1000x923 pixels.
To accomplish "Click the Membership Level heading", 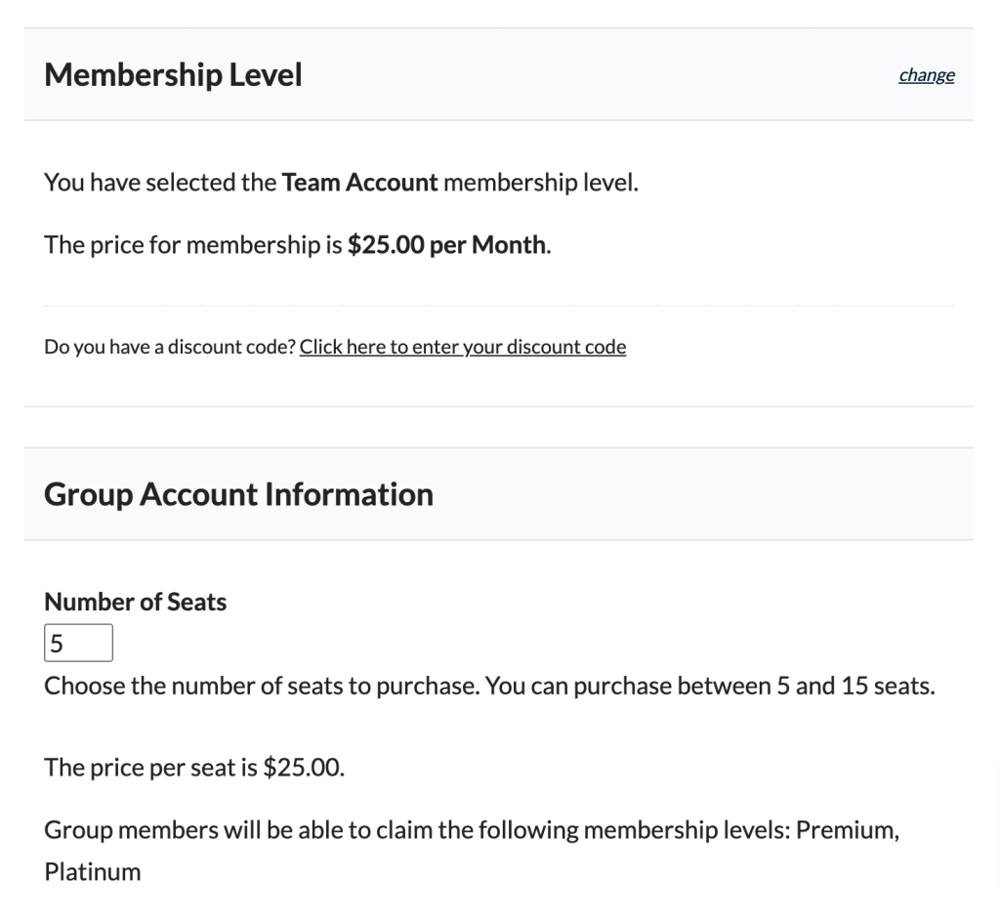I will 172,74.
